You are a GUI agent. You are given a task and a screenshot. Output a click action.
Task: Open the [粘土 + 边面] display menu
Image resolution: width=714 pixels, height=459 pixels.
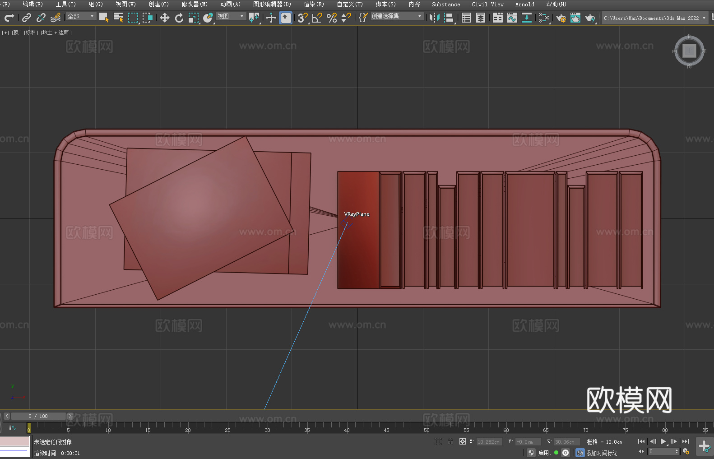(x=56, y=32)
